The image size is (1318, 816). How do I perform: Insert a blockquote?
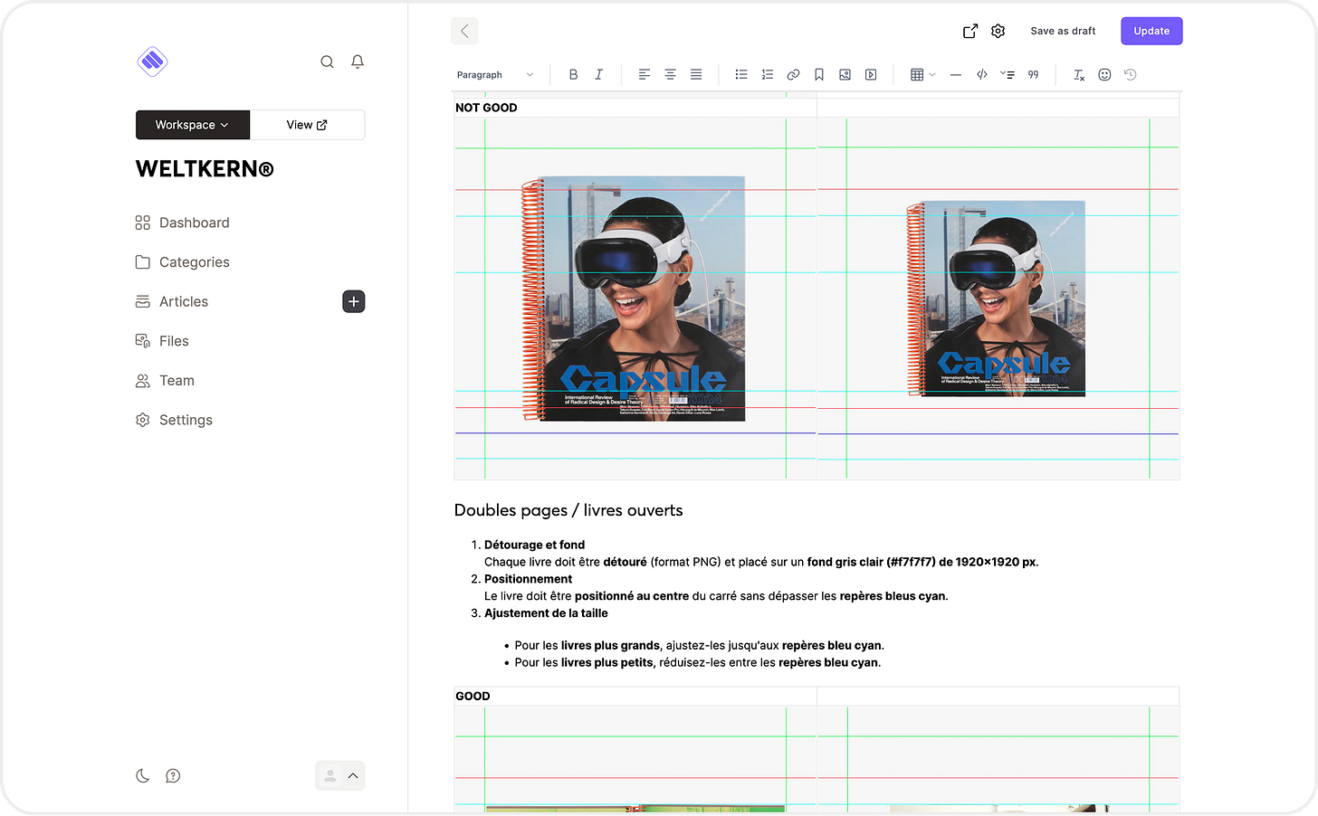pyautogui.click(x=1033, y=75)
